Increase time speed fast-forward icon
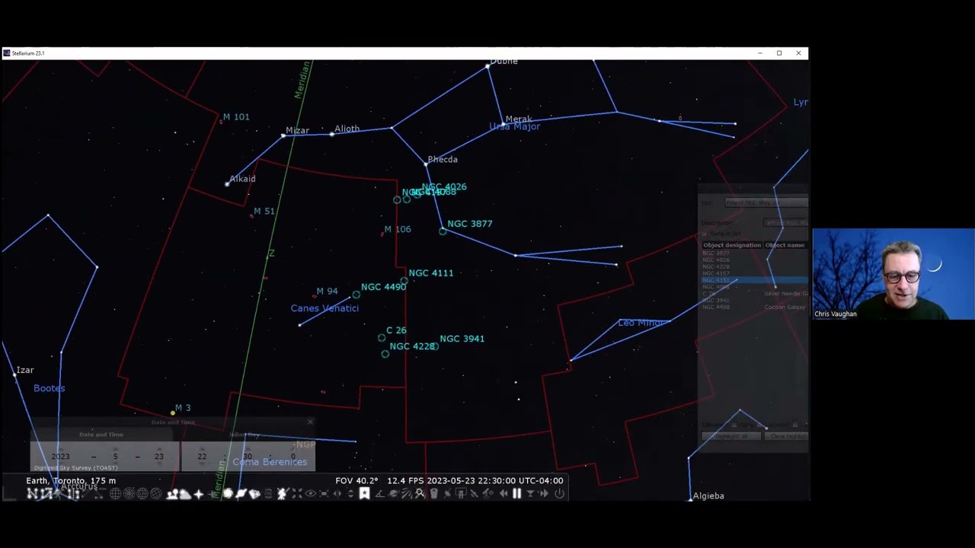 (x=543, y=493)
